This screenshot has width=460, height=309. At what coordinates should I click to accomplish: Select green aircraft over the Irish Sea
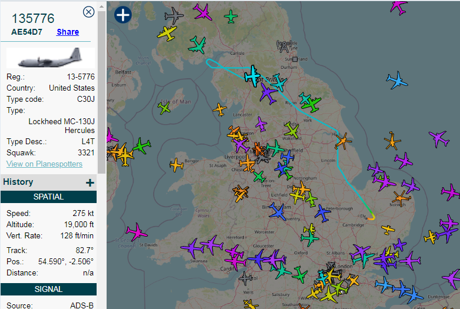point(142,145)
